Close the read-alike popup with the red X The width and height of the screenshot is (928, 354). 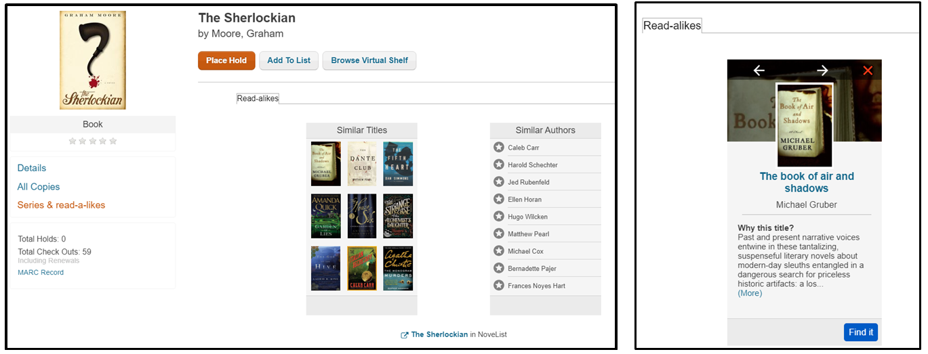[x=868, y=70]
